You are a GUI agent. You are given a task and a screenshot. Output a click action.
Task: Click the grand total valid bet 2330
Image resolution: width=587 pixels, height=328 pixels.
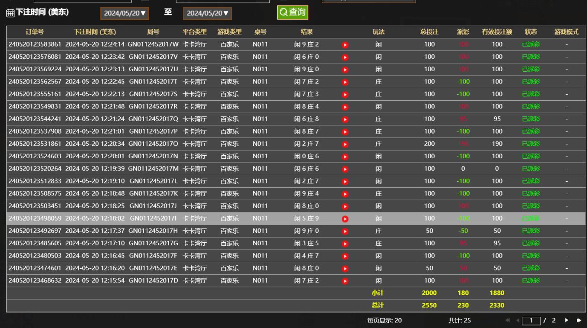coord(497,305)
